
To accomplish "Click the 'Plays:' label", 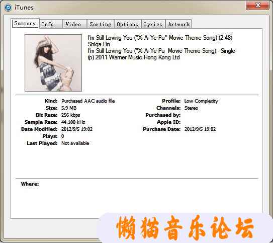I will click(x=50, y=136).
